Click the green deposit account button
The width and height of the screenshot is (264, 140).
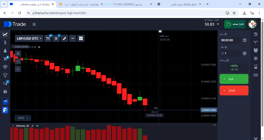click(235, 24)
